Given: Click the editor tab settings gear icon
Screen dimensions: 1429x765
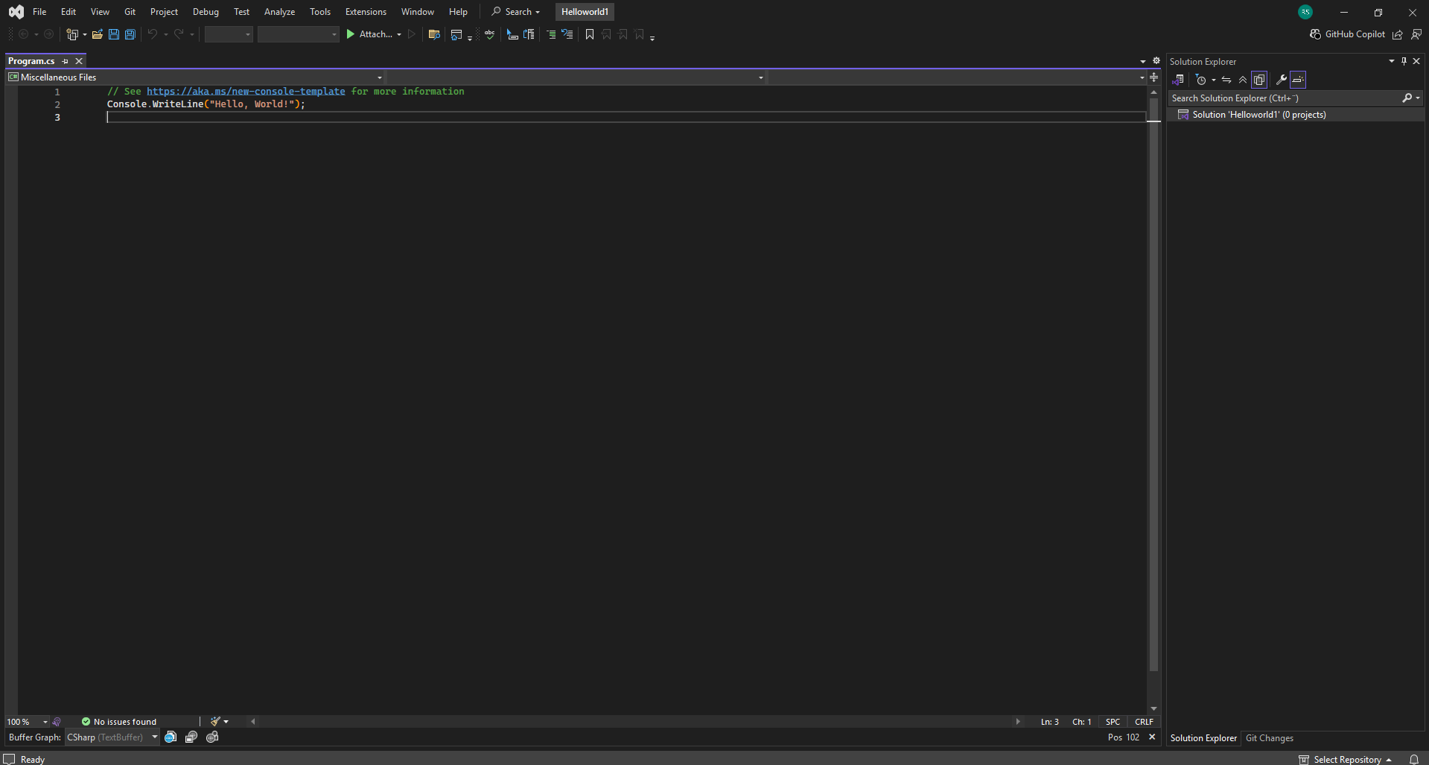Looking at the screenshot, I should [1156, 60].
